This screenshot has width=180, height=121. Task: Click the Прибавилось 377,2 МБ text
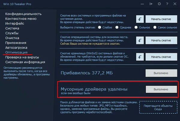pos(87,73)
